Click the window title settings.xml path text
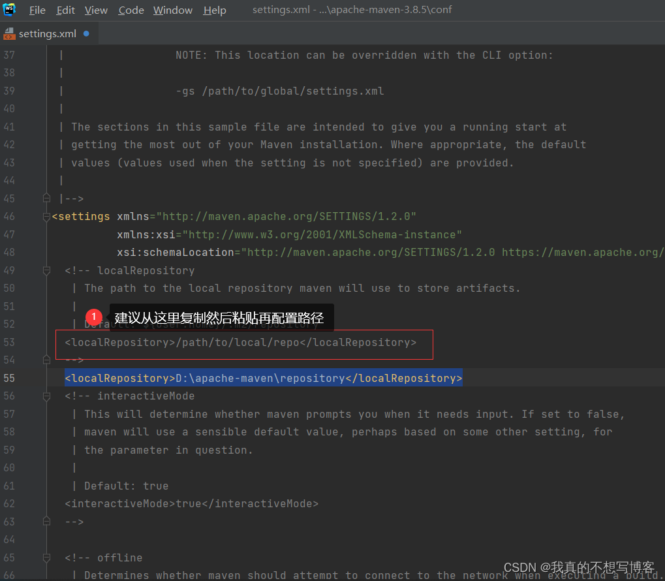The image size is (665, 581). pyautogui.click(x=352, y=10)
